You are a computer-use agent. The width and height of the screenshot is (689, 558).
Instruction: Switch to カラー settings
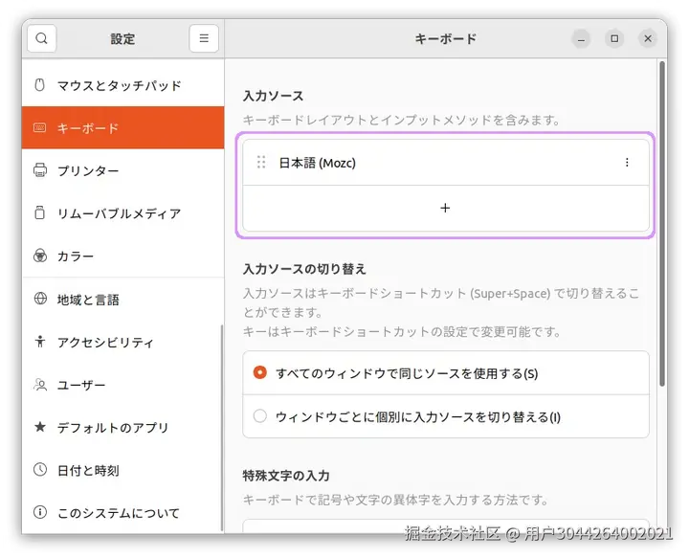click(x=123, y=256)
